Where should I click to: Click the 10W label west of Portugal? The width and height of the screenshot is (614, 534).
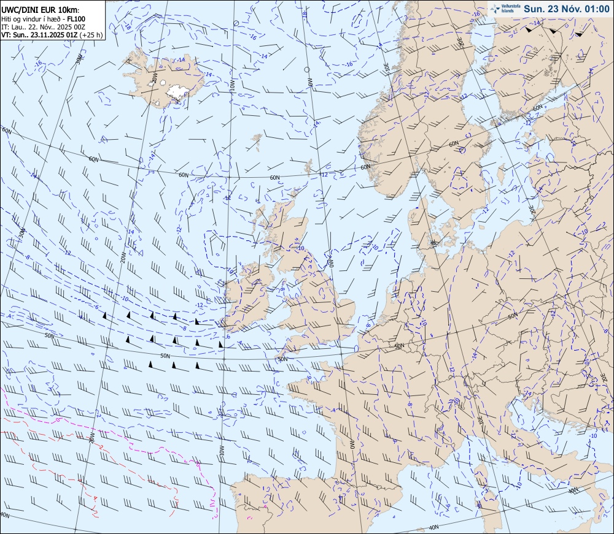(x=221, y=451)
